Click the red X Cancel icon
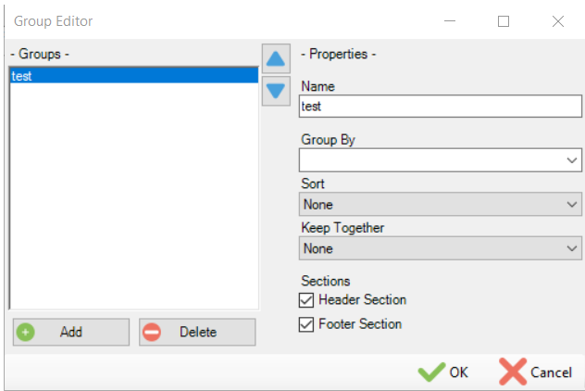The height and width of the screenshot is (391, 585). [x=512, y=372]
